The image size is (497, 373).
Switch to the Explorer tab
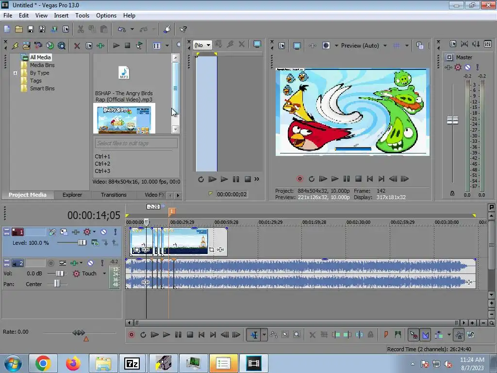coord(72,195)
